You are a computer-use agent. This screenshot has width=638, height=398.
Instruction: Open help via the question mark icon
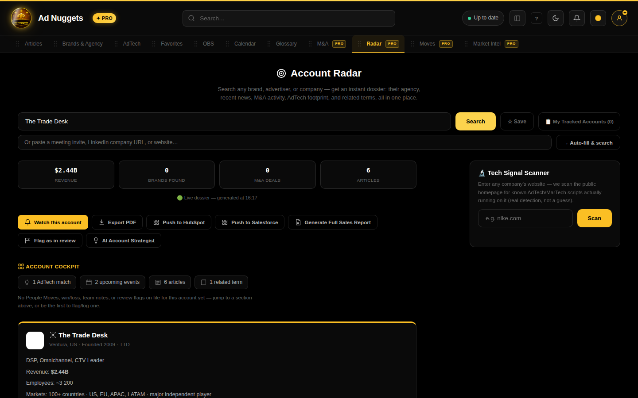[537, 18]
